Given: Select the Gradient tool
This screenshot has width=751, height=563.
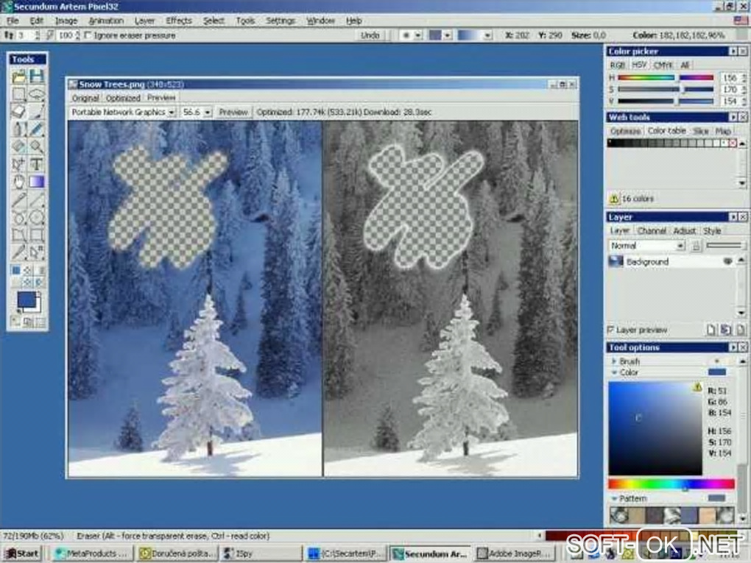Looking at the screenshot, I should pos(36,182).
